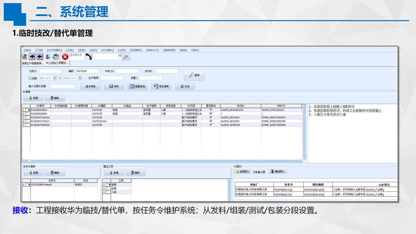This screenshot has height=234, width=416.
Task: Click the 任务令 input field
Action: click(x=50, y=71)
